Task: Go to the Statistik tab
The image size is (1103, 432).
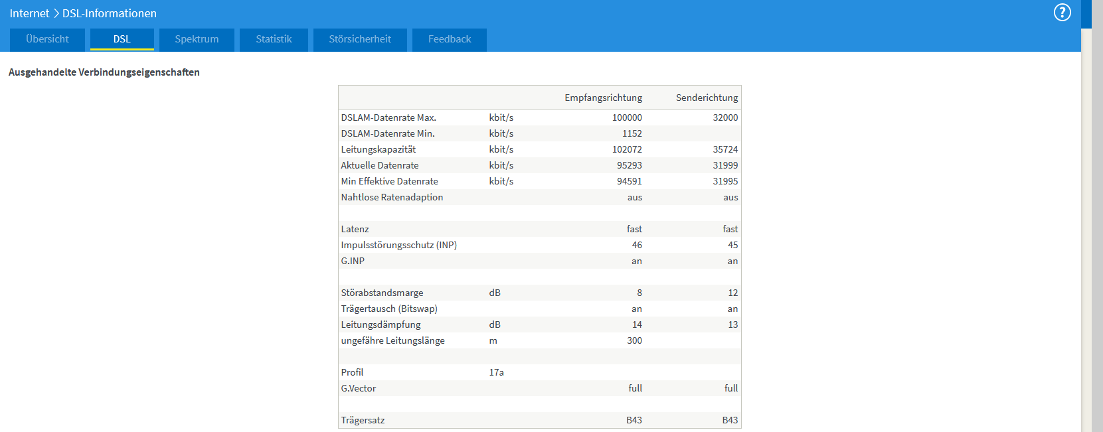Action: point(274,39)
